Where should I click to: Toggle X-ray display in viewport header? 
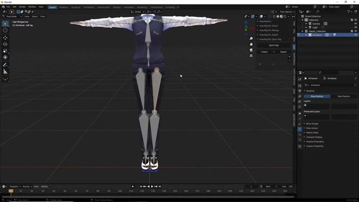click(269, 16)
